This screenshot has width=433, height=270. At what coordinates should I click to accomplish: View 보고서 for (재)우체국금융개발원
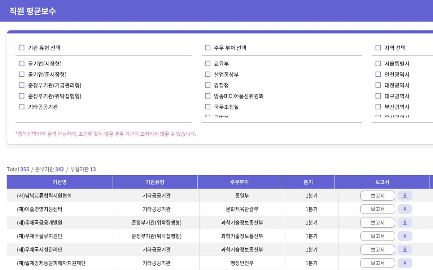pos(377,223)
